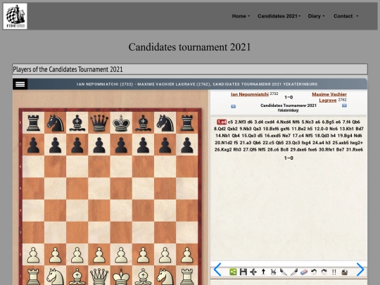The width and height of the screenshot is (380, 285).
Task: Save the game with floppy disk icon
Action: (x=243, y=272)
